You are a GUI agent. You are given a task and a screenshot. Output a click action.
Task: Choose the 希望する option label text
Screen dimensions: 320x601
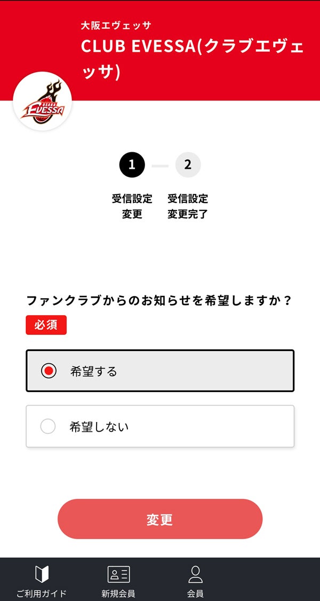coord(93,371)
